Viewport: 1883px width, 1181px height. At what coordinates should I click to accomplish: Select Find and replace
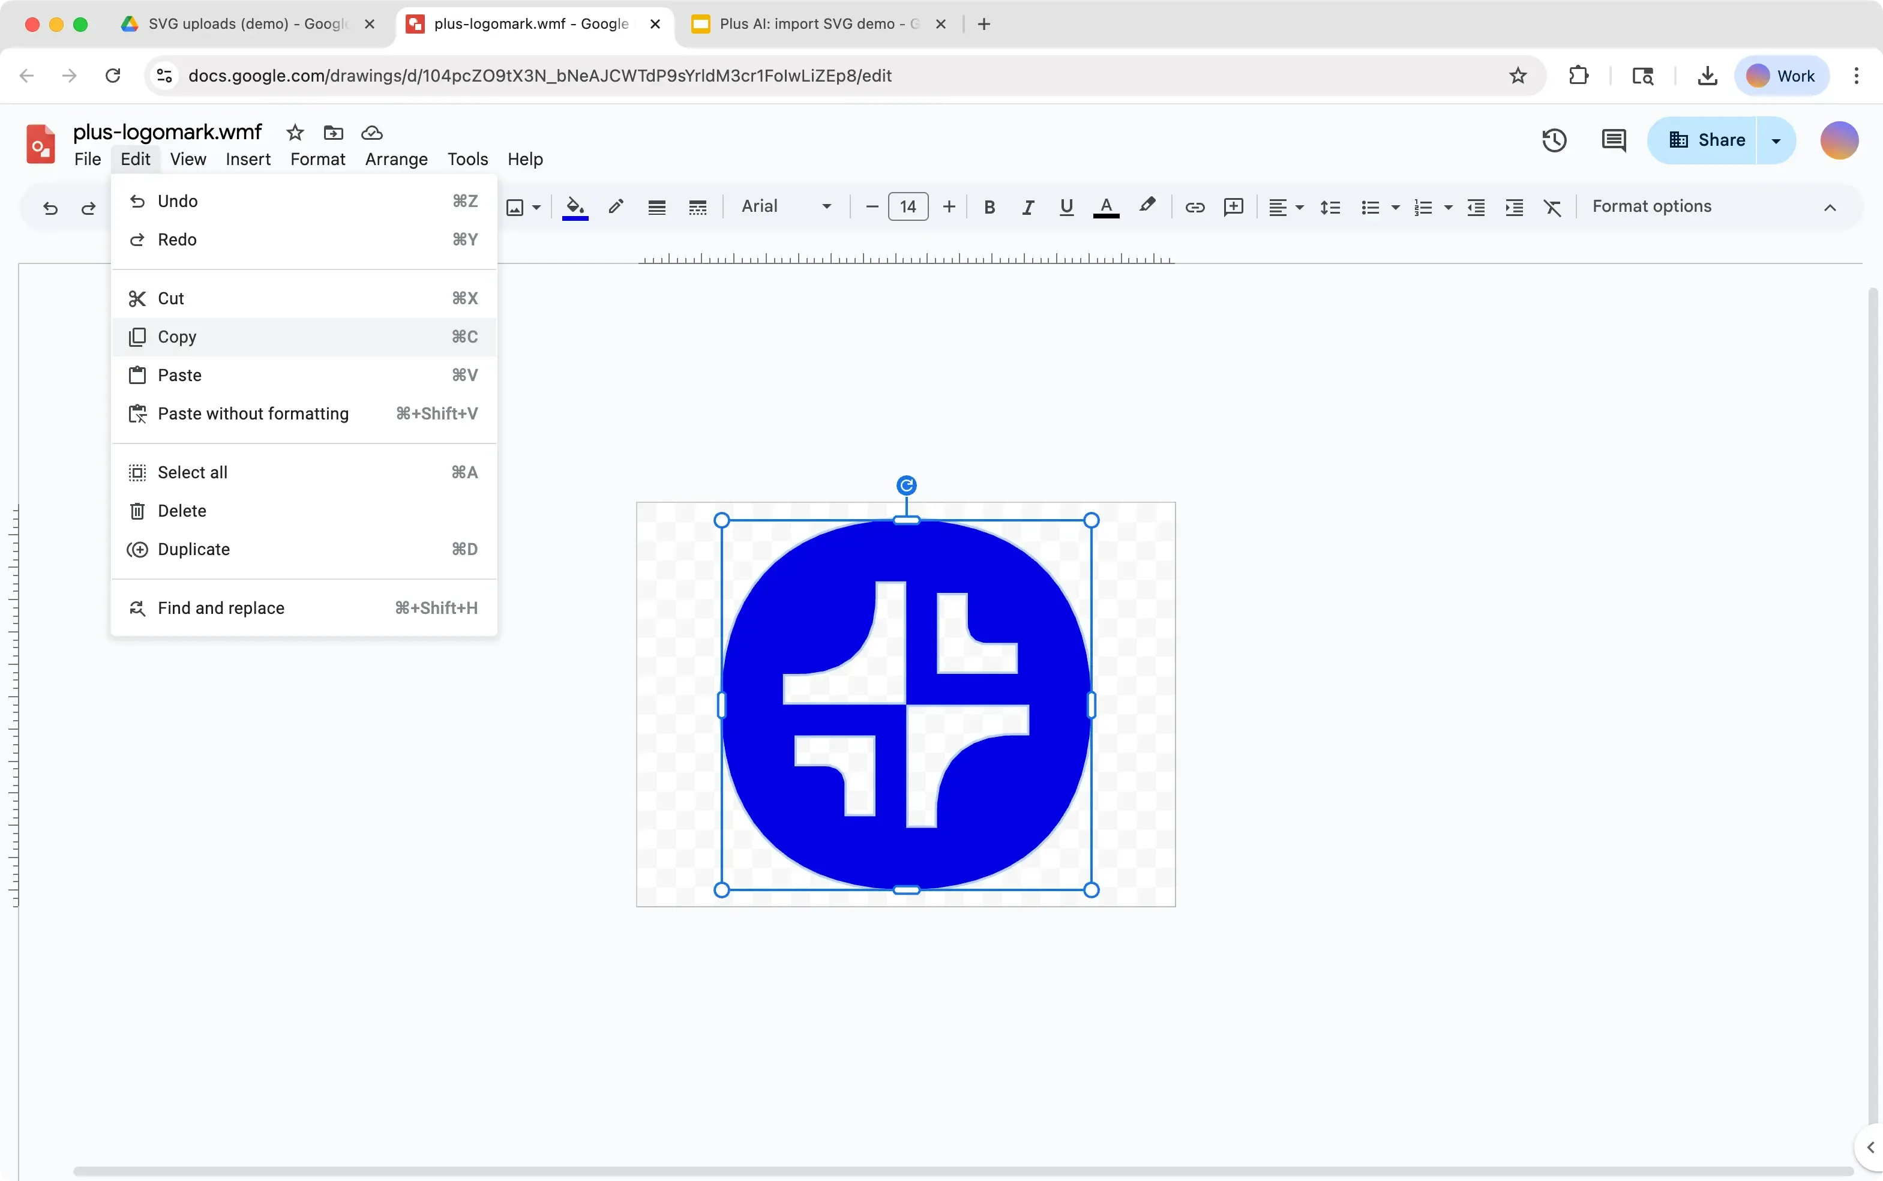[x=221, y=608]
